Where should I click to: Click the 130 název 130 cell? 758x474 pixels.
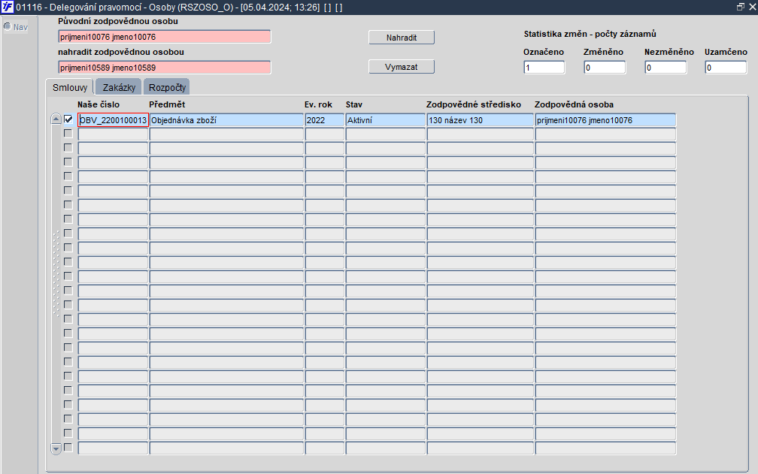tap(480, 120)
